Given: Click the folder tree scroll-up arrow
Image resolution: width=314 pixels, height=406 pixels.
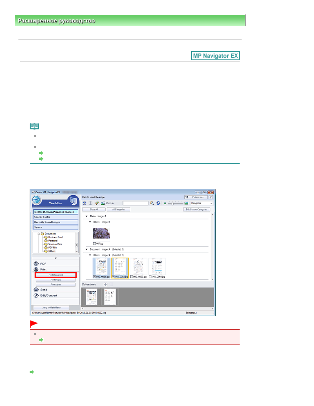Looking at the screenshot, I should click(x=77, y=234).
